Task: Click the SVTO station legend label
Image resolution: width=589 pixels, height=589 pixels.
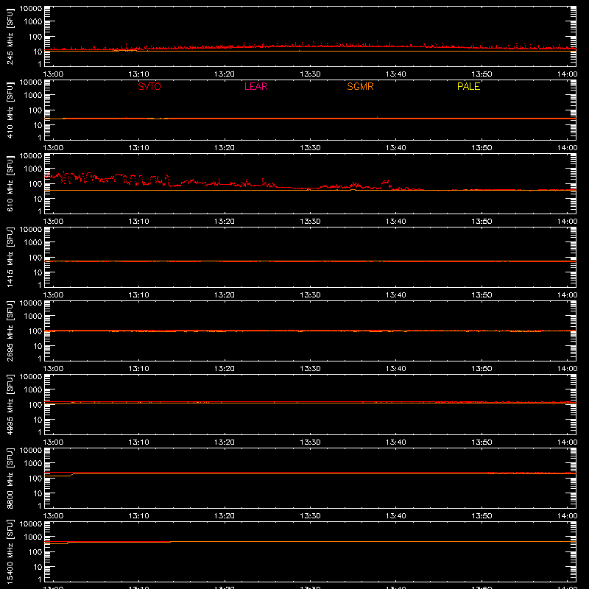Action: pyautogui.click(x=149, y=86)
